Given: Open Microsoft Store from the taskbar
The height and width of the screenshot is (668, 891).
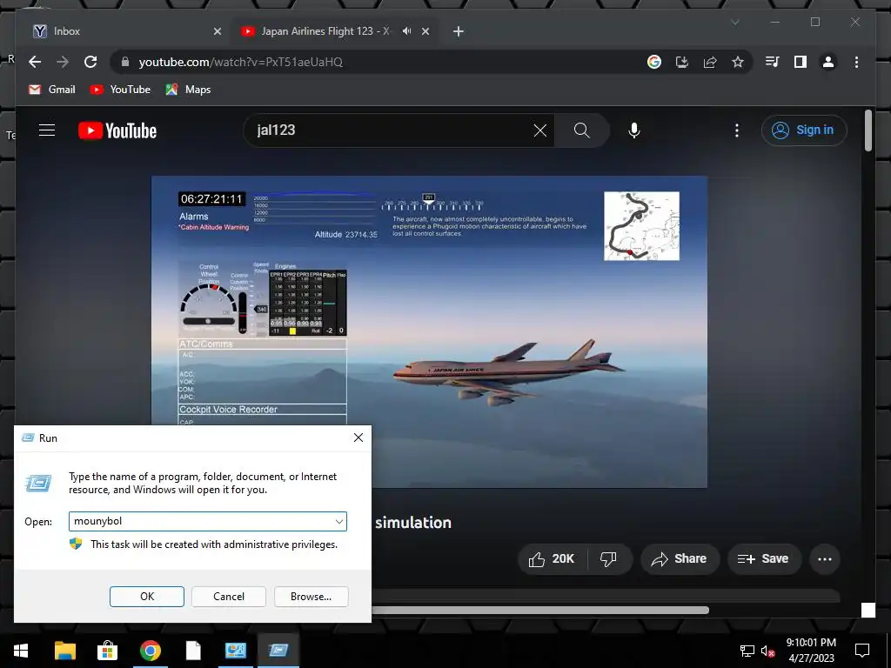Looking at the screenshot, I should tap(107, 651).
